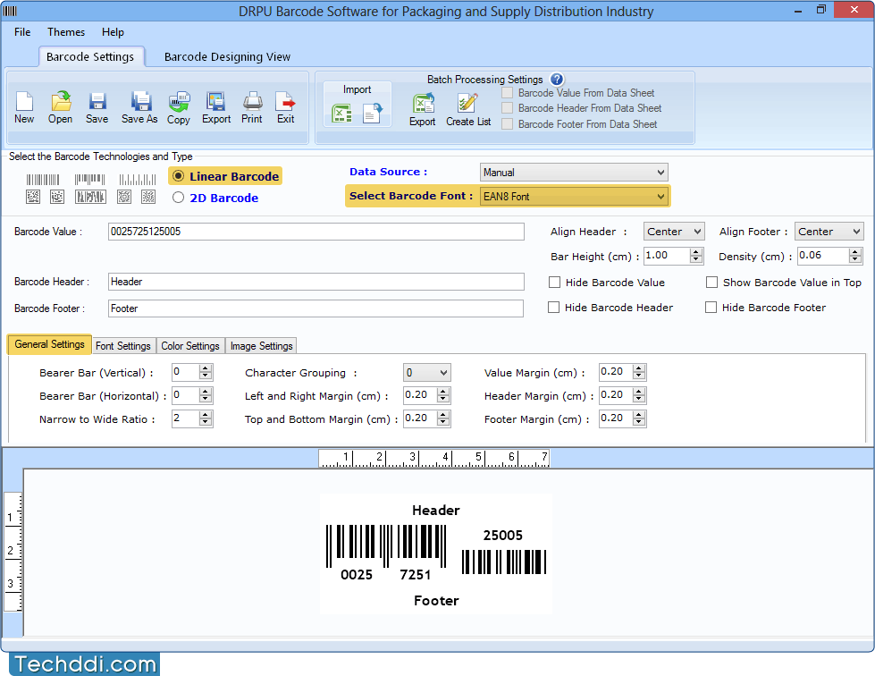The height and width of the screenshot is (676, 875).
Task: Open the File menu
Action: pyautogui.click(x=22, y=32)
